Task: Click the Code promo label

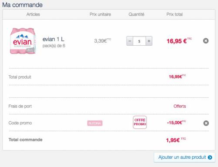Action: click(x=20, y=123)
